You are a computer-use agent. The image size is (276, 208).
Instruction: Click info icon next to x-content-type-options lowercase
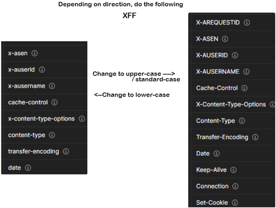click(x=82, y=119)
